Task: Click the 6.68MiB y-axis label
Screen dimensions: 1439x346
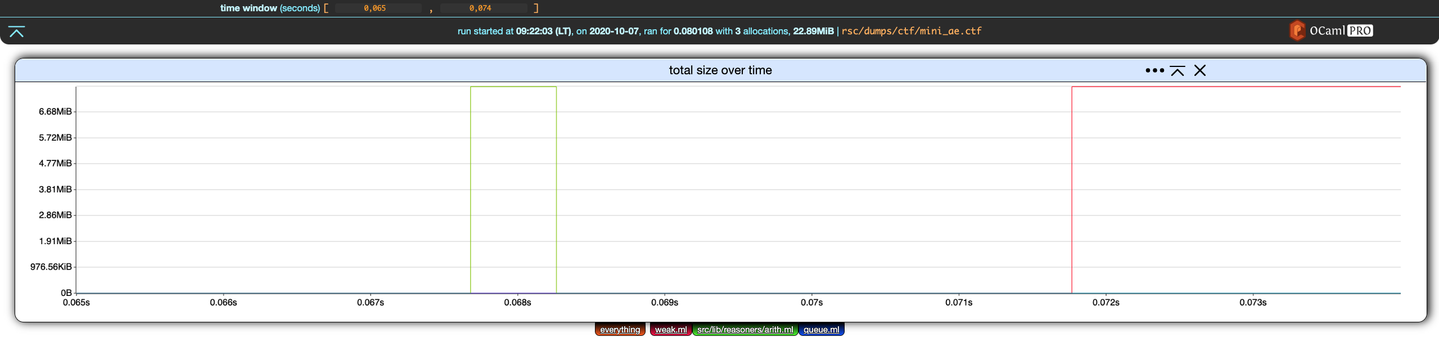Action: coord(55,111)
